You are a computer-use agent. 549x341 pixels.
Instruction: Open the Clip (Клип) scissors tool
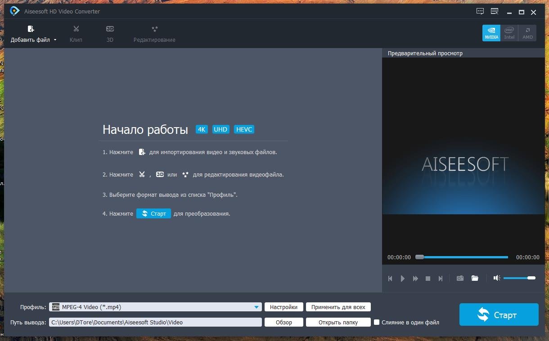pyautogui.click(x=76, y=30)
